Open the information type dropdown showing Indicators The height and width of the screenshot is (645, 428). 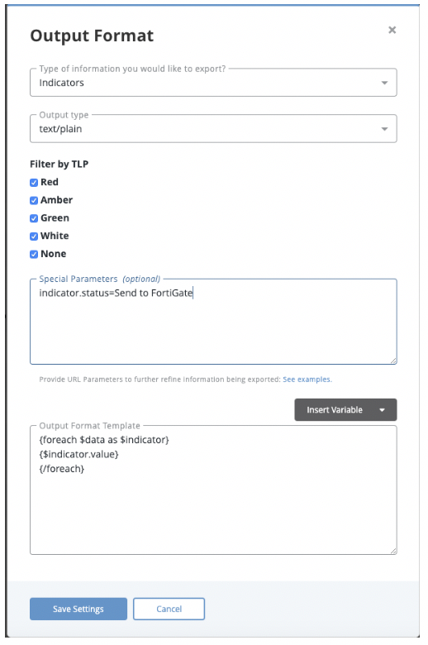coord(213,83)
